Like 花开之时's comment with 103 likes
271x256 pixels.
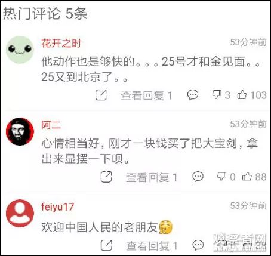pyautogui.click(x=242, y=95)
